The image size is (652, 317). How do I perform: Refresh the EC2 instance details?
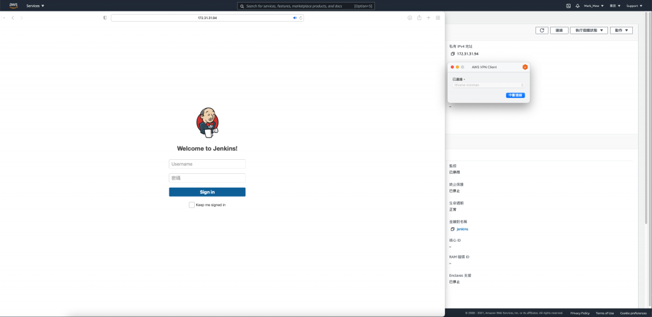point(542,31)
